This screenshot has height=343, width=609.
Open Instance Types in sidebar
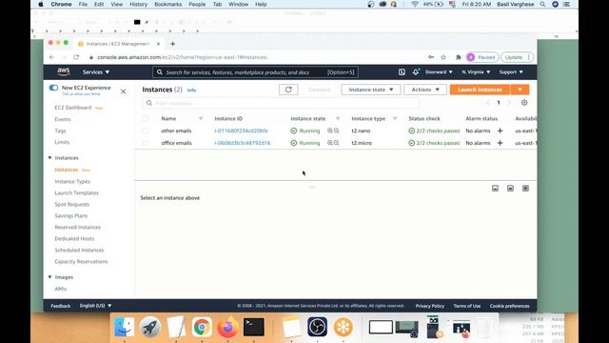pos(72,182)
